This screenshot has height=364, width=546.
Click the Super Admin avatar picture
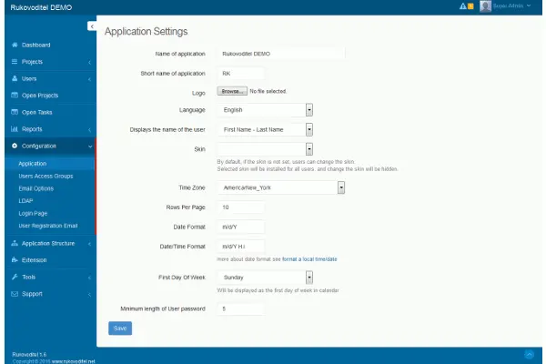click(x=486, y=7)
